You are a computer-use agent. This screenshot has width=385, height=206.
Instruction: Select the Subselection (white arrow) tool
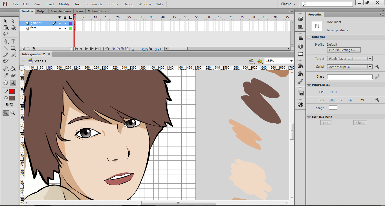click(13, 21)
